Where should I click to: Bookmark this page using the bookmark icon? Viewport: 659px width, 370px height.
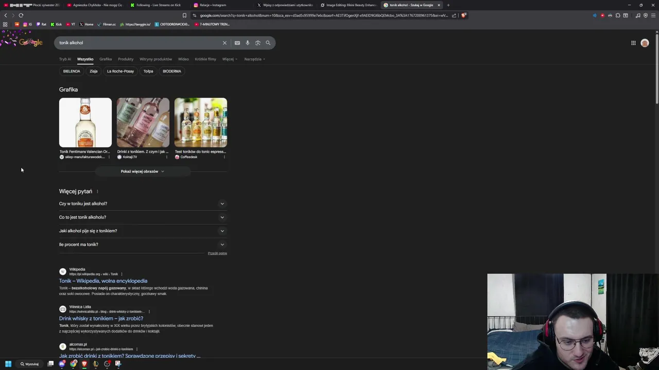[184, 15]
